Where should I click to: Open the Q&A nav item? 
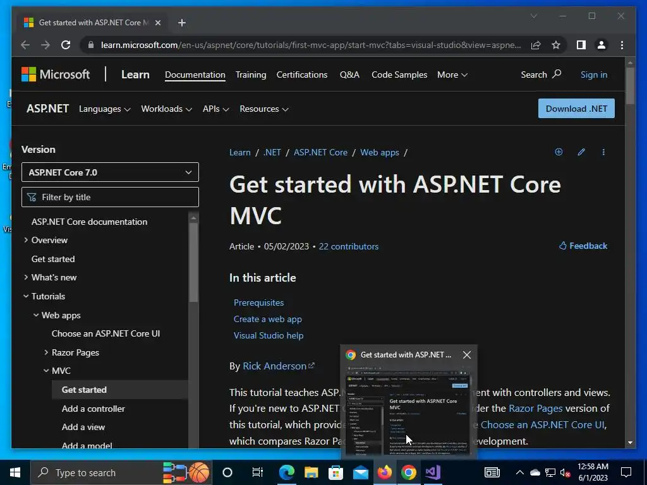click(x=349, y=75)
